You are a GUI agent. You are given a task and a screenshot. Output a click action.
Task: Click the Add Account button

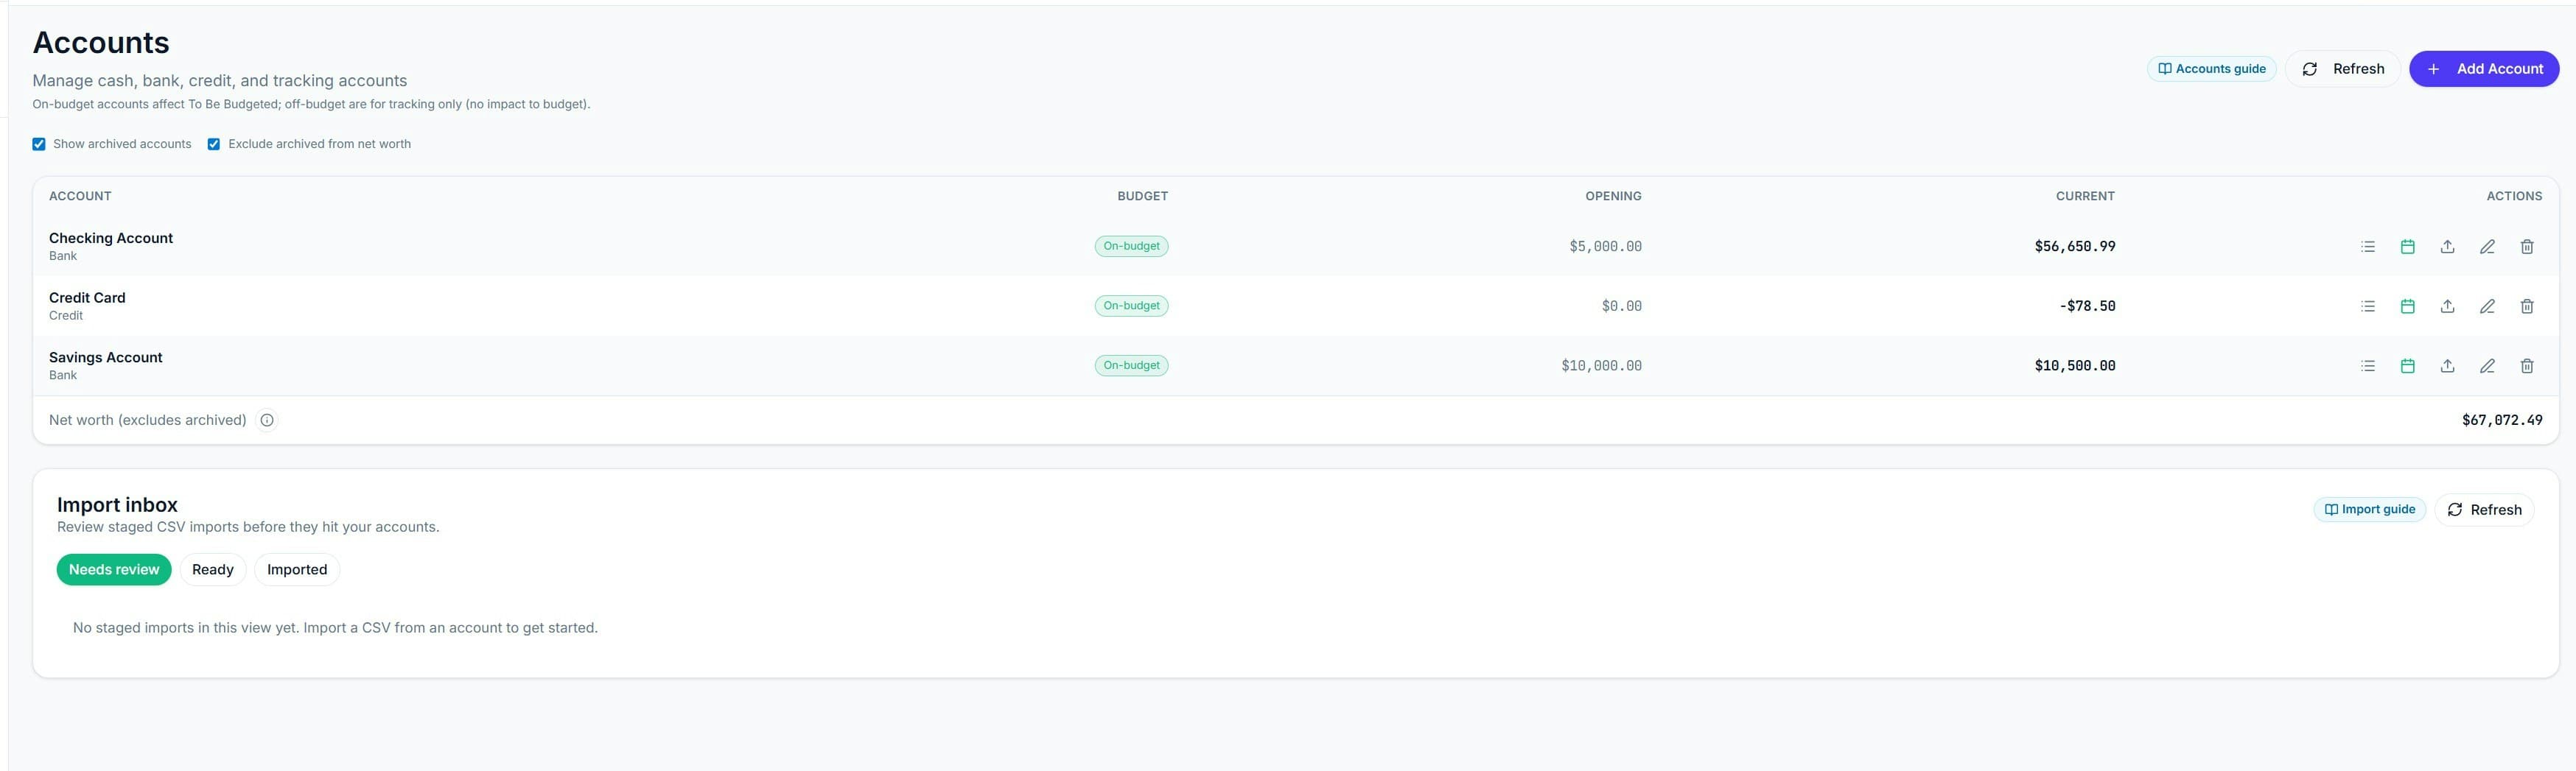pos(2484,68)
